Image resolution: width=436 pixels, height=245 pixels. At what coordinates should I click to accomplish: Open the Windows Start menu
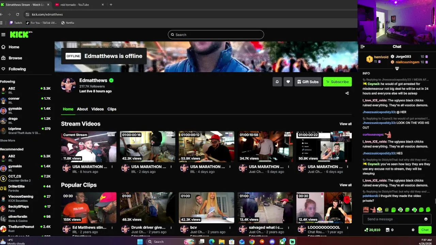140,242
